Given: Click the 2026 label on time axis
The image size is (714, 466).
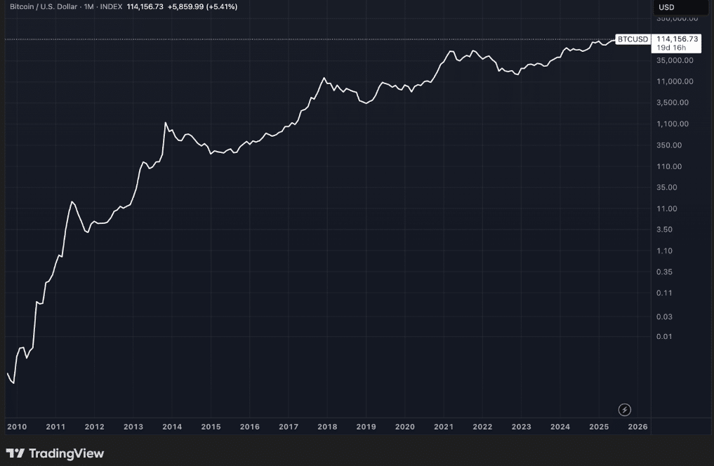Looking at the screenshot, I should pos(637,427).
